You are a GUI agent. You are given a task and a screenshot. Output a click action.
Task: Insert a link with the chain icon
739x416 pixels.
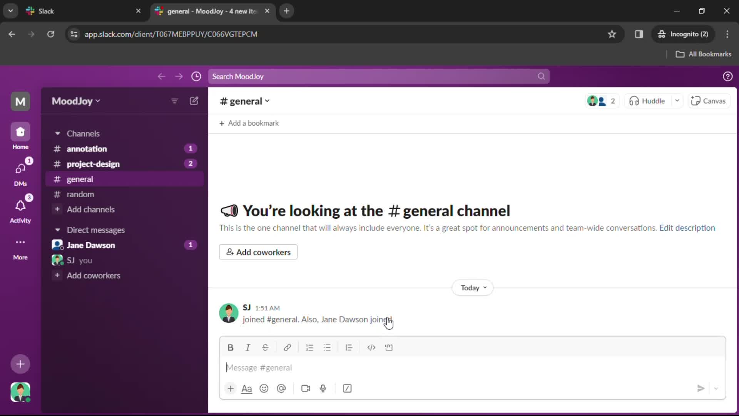[x=287, y=347]
